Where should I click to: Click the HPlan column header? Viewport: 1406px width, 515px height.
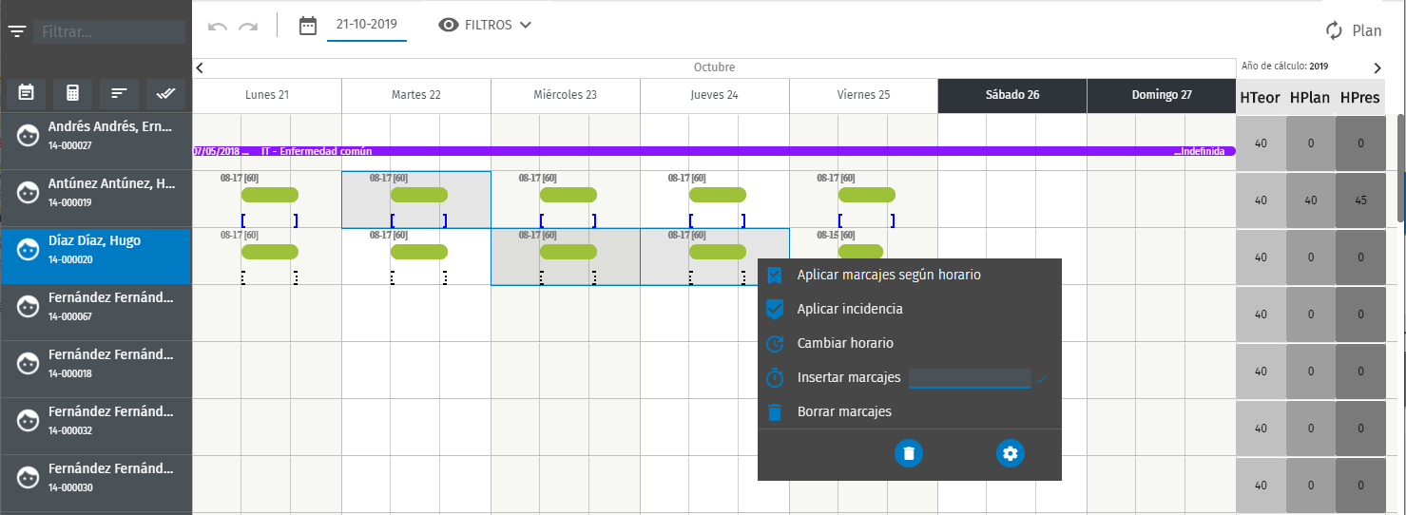point(1310,97)
